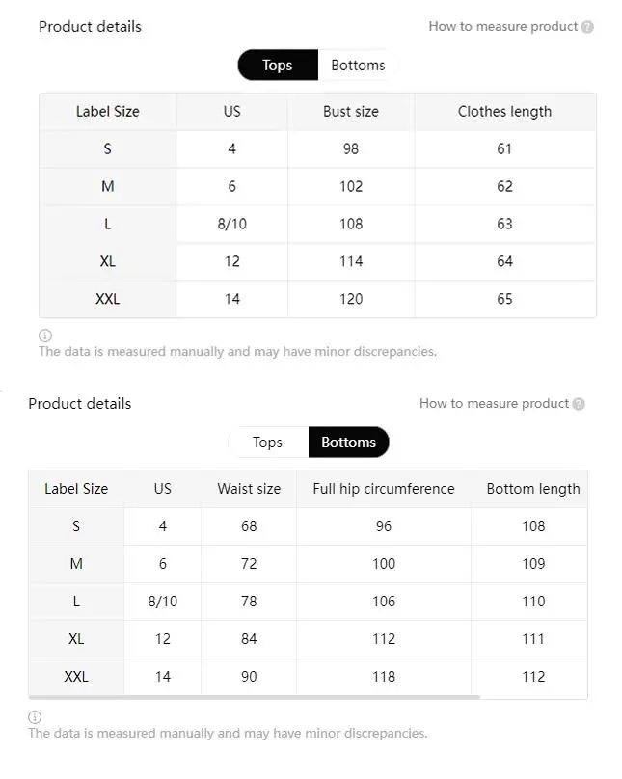Click bust size 108 cell
The width and height of the screenshot is (622, 779).
coord(351,224)
